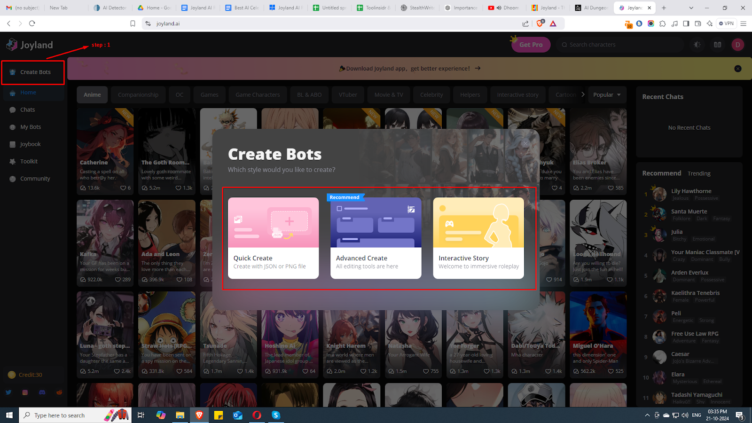
Task: Click the Credit:30 coin indicator
Action: pos(25,375)
